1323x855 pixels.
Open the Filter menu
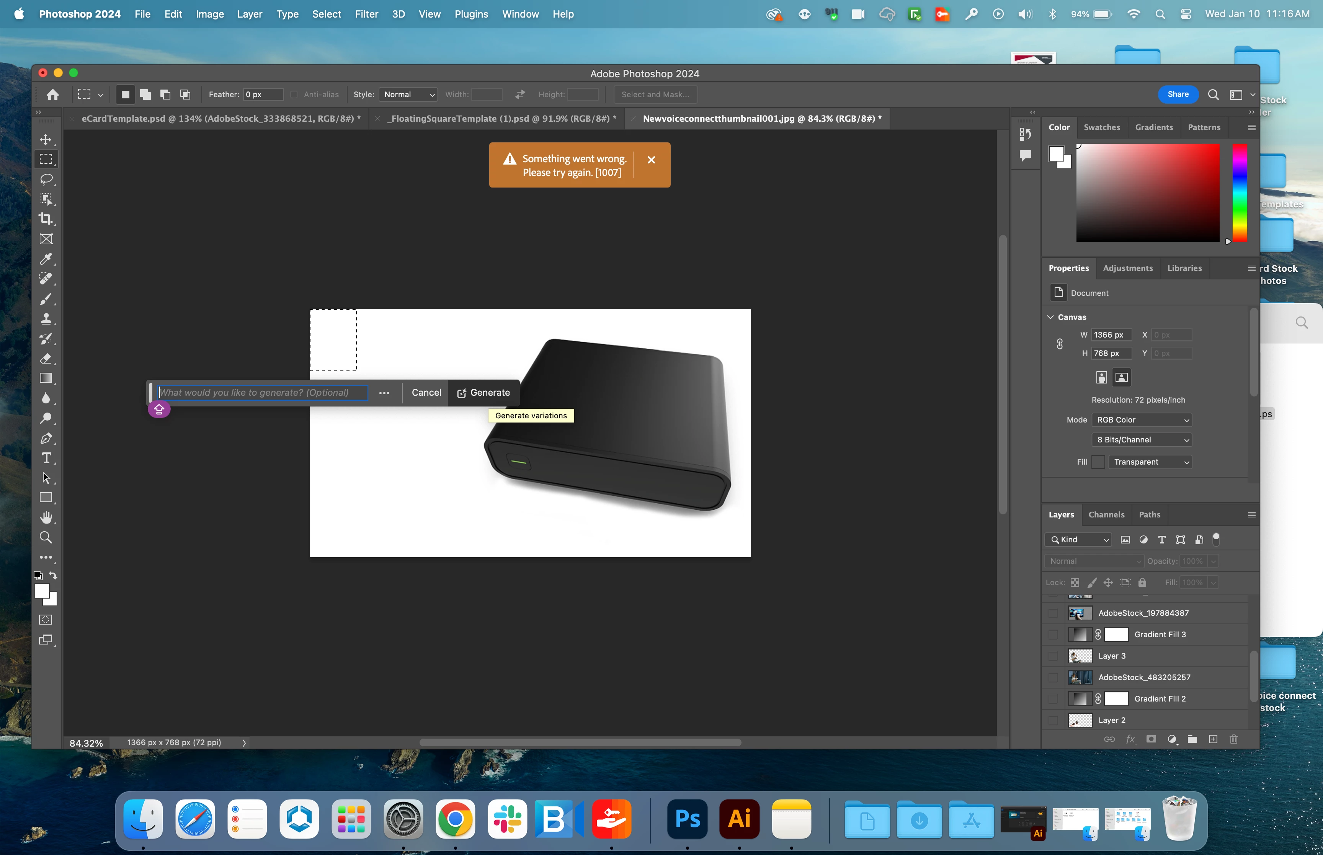click(x=366, y=14)
